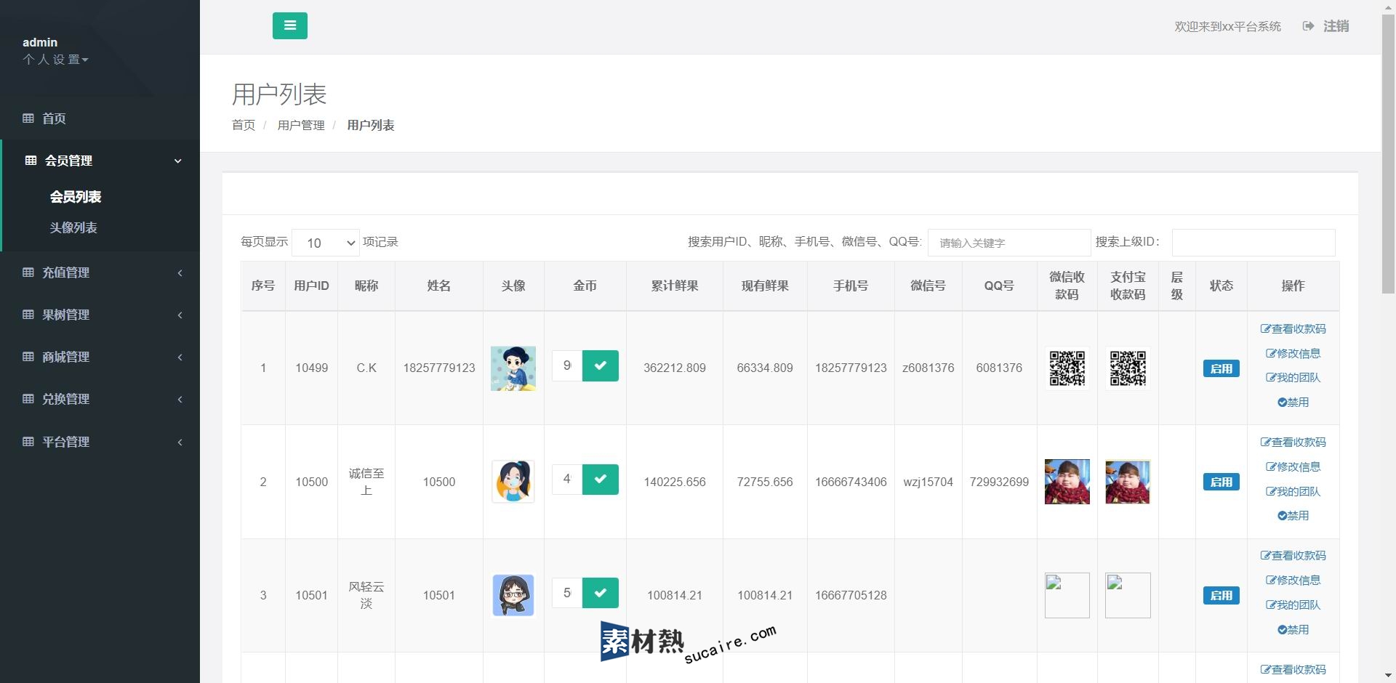The width and height of the screenshot is (1396, 683).
Task: Click the grid icon beside 会员管理
Action: click(31, 161)
